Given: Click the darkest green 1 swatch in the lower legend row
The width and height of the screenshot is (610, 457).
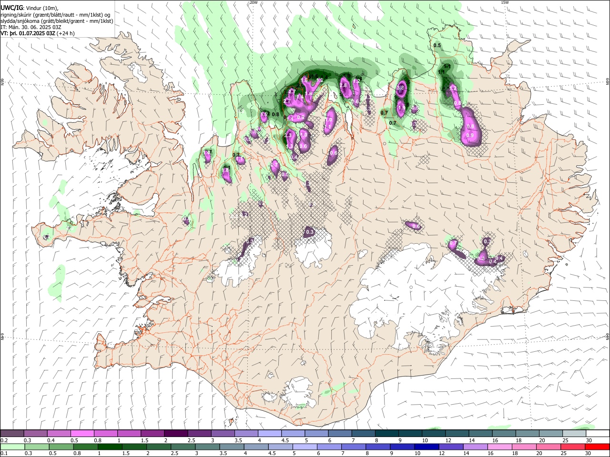Looking at the screenshot, I should click(x=110, y=447).
